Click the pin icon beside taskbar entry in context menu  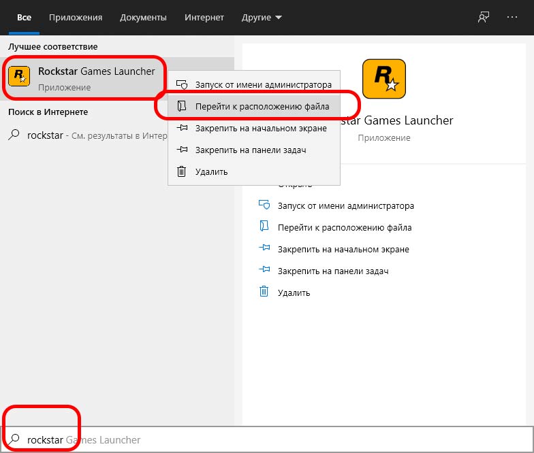pyautogui.click(x=182, y=150)
